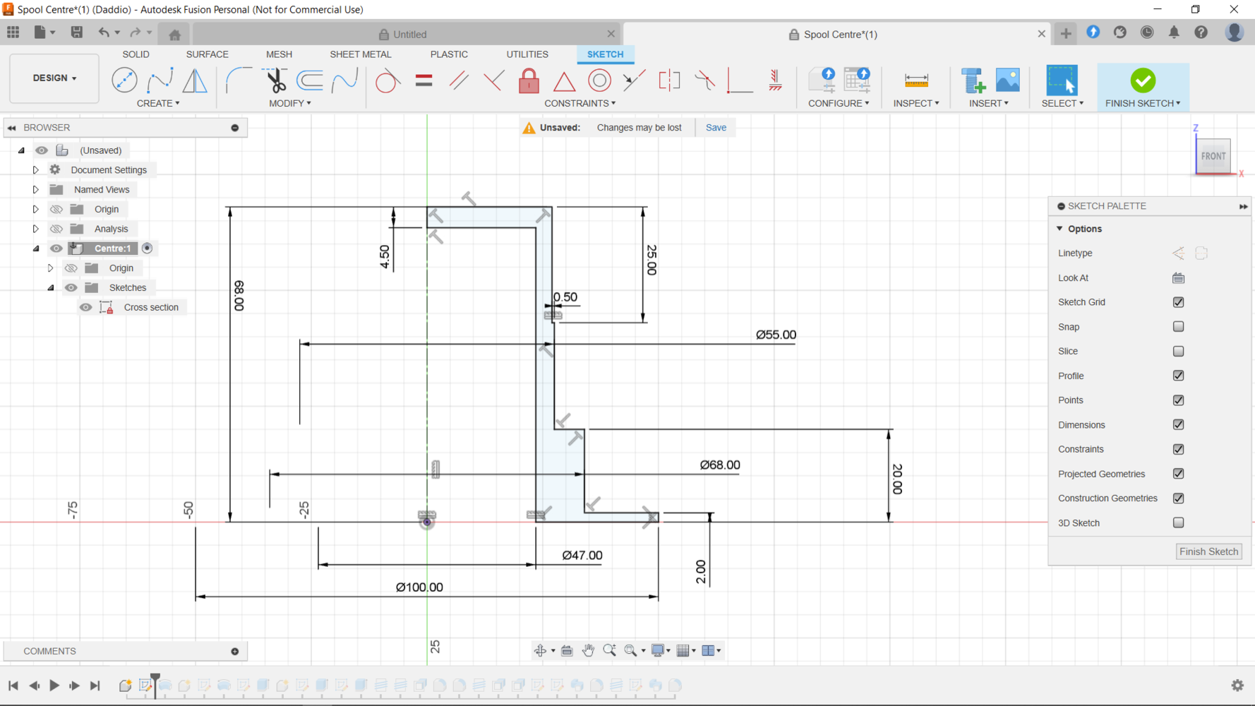Select the Offset tool
This screenshot has height=706, width=1255.
309,80
